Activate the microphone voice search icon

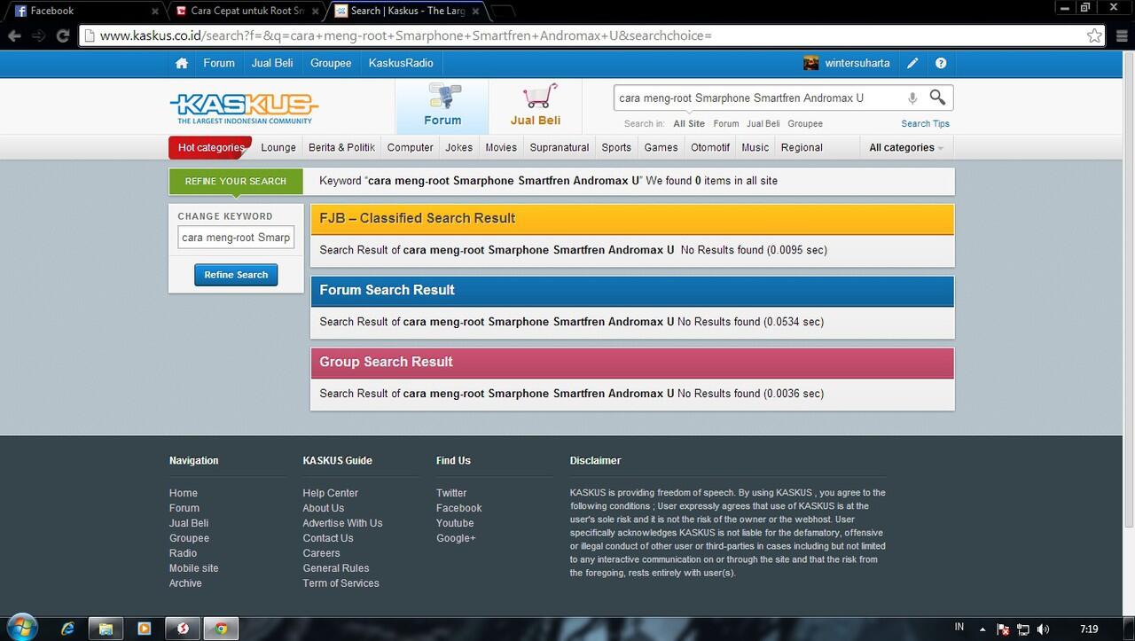tap(912, 98)
